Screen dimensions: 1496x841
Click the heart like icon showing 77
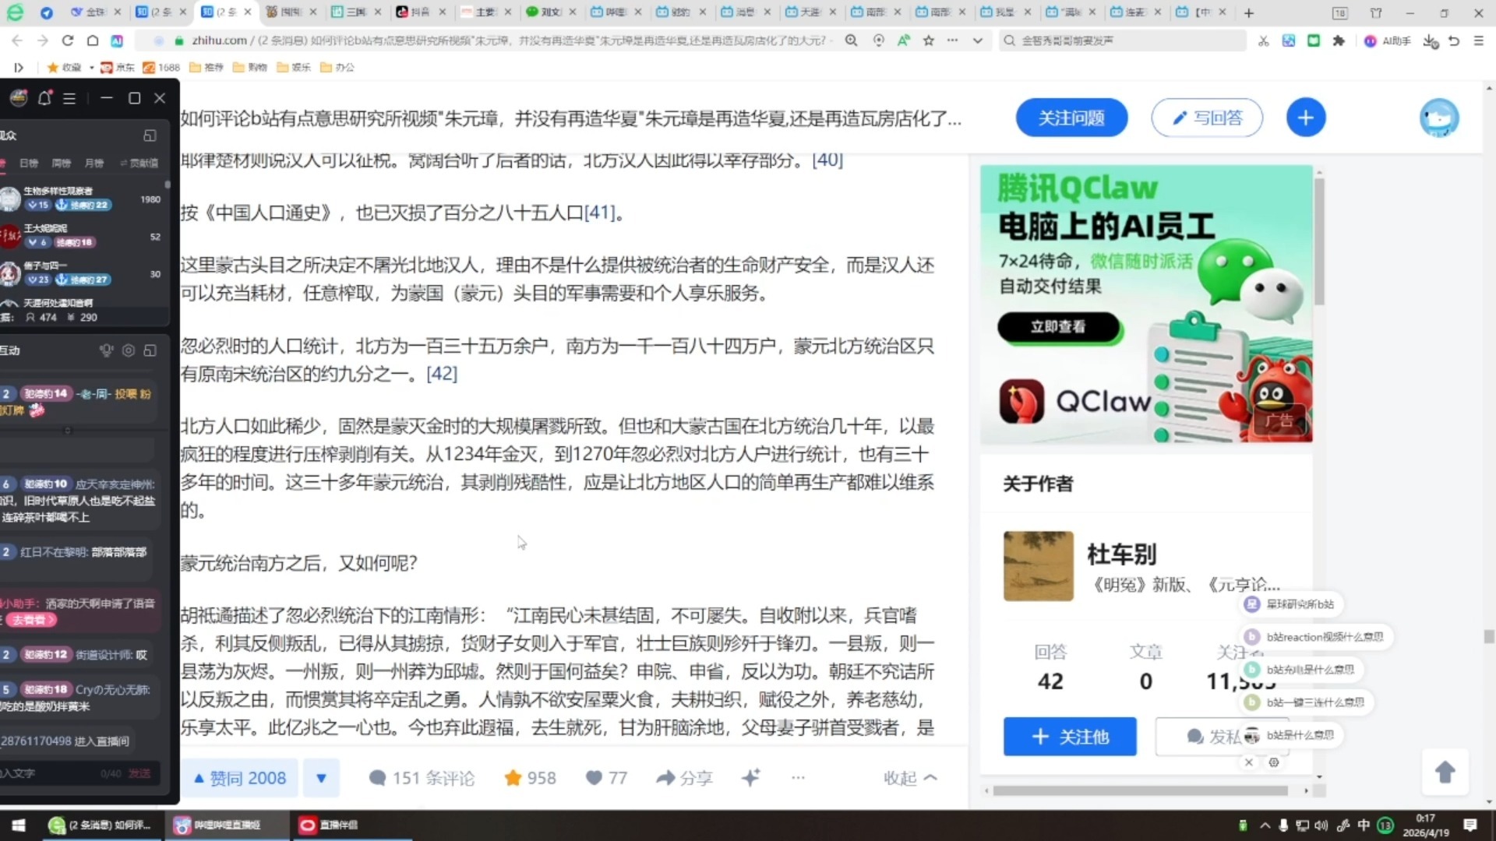click(x=605, y=778)
